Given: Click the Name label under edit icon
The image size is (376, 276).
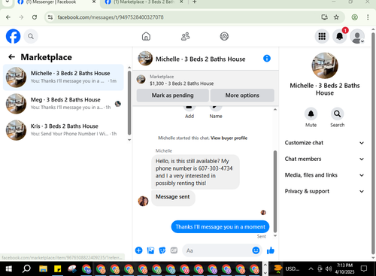Looking at the screenshot, I should (216, 117).
